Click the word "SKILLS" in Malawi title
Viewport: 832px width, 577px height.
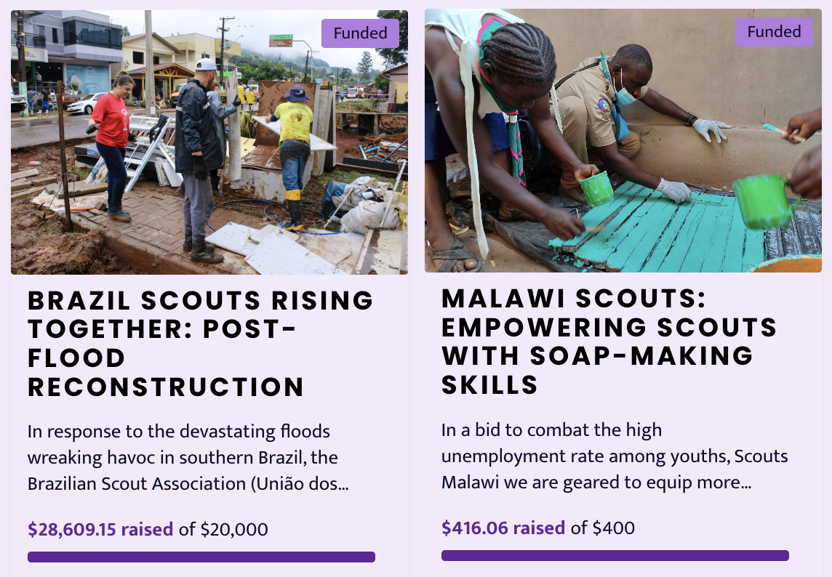tap(489, 384)
